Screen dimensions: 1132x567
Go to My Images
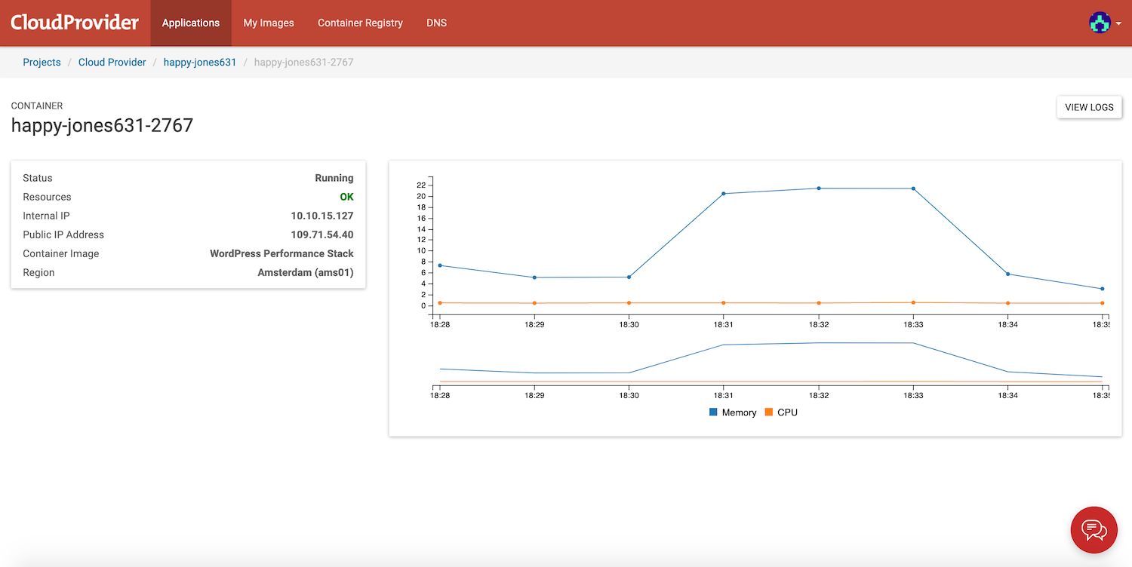pos(269,23)
